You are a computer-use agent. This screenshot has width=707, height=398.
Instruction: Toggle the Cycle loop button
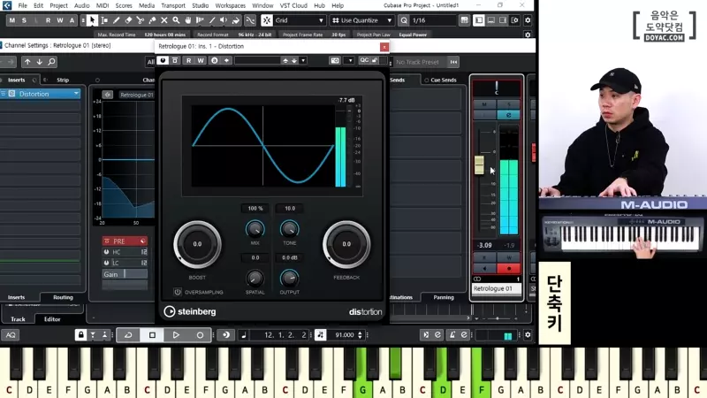tap(128, 335)
